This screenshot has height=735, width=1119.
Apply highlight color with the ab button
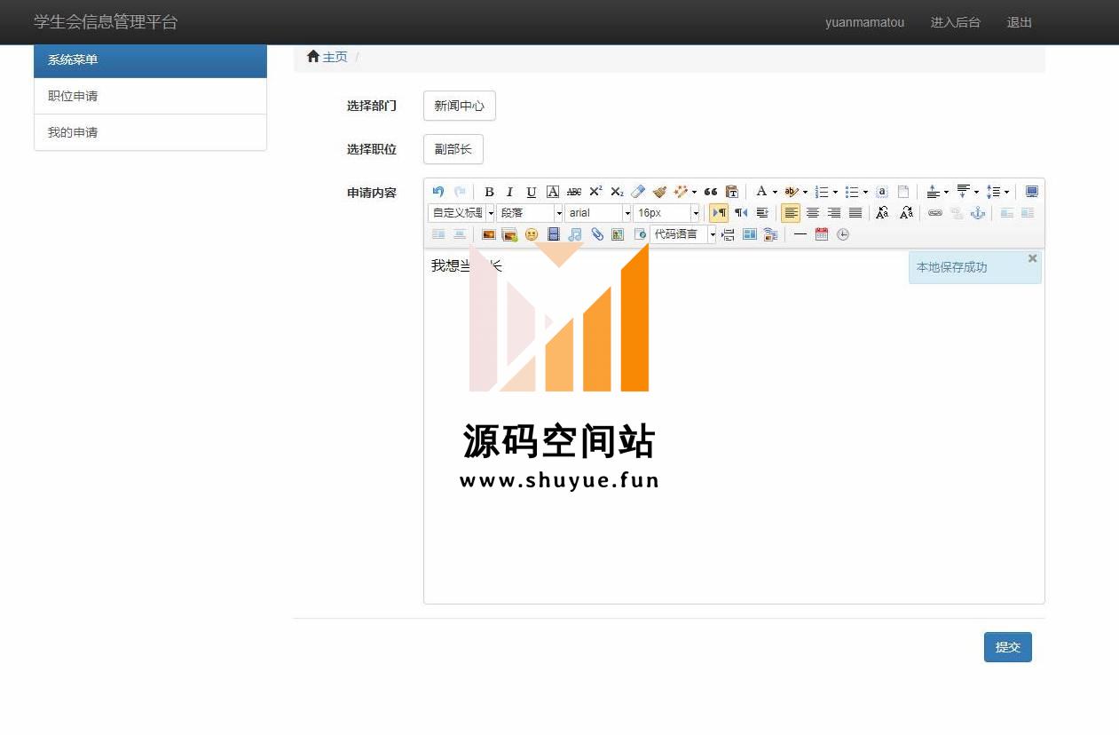click(x=792, y=192)
